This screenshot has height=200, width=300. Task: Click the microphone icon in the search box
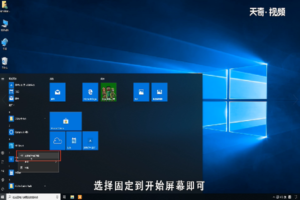coord(57,197)
